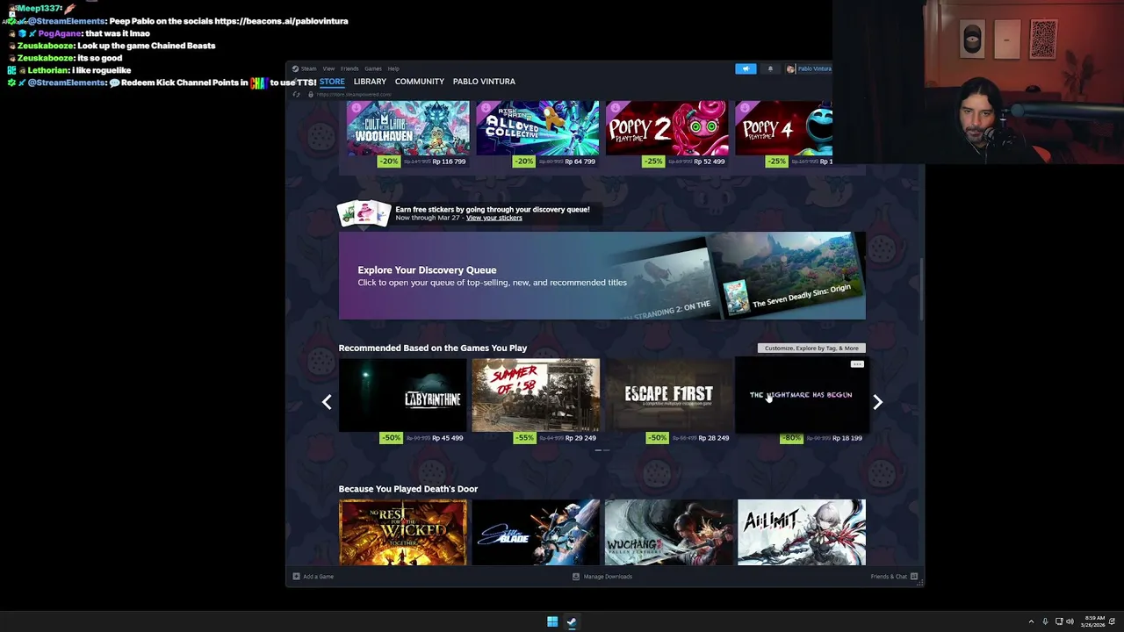Click the Steam taskbar icon
This screenshot has width=1124, height=632.
point(572,621)
